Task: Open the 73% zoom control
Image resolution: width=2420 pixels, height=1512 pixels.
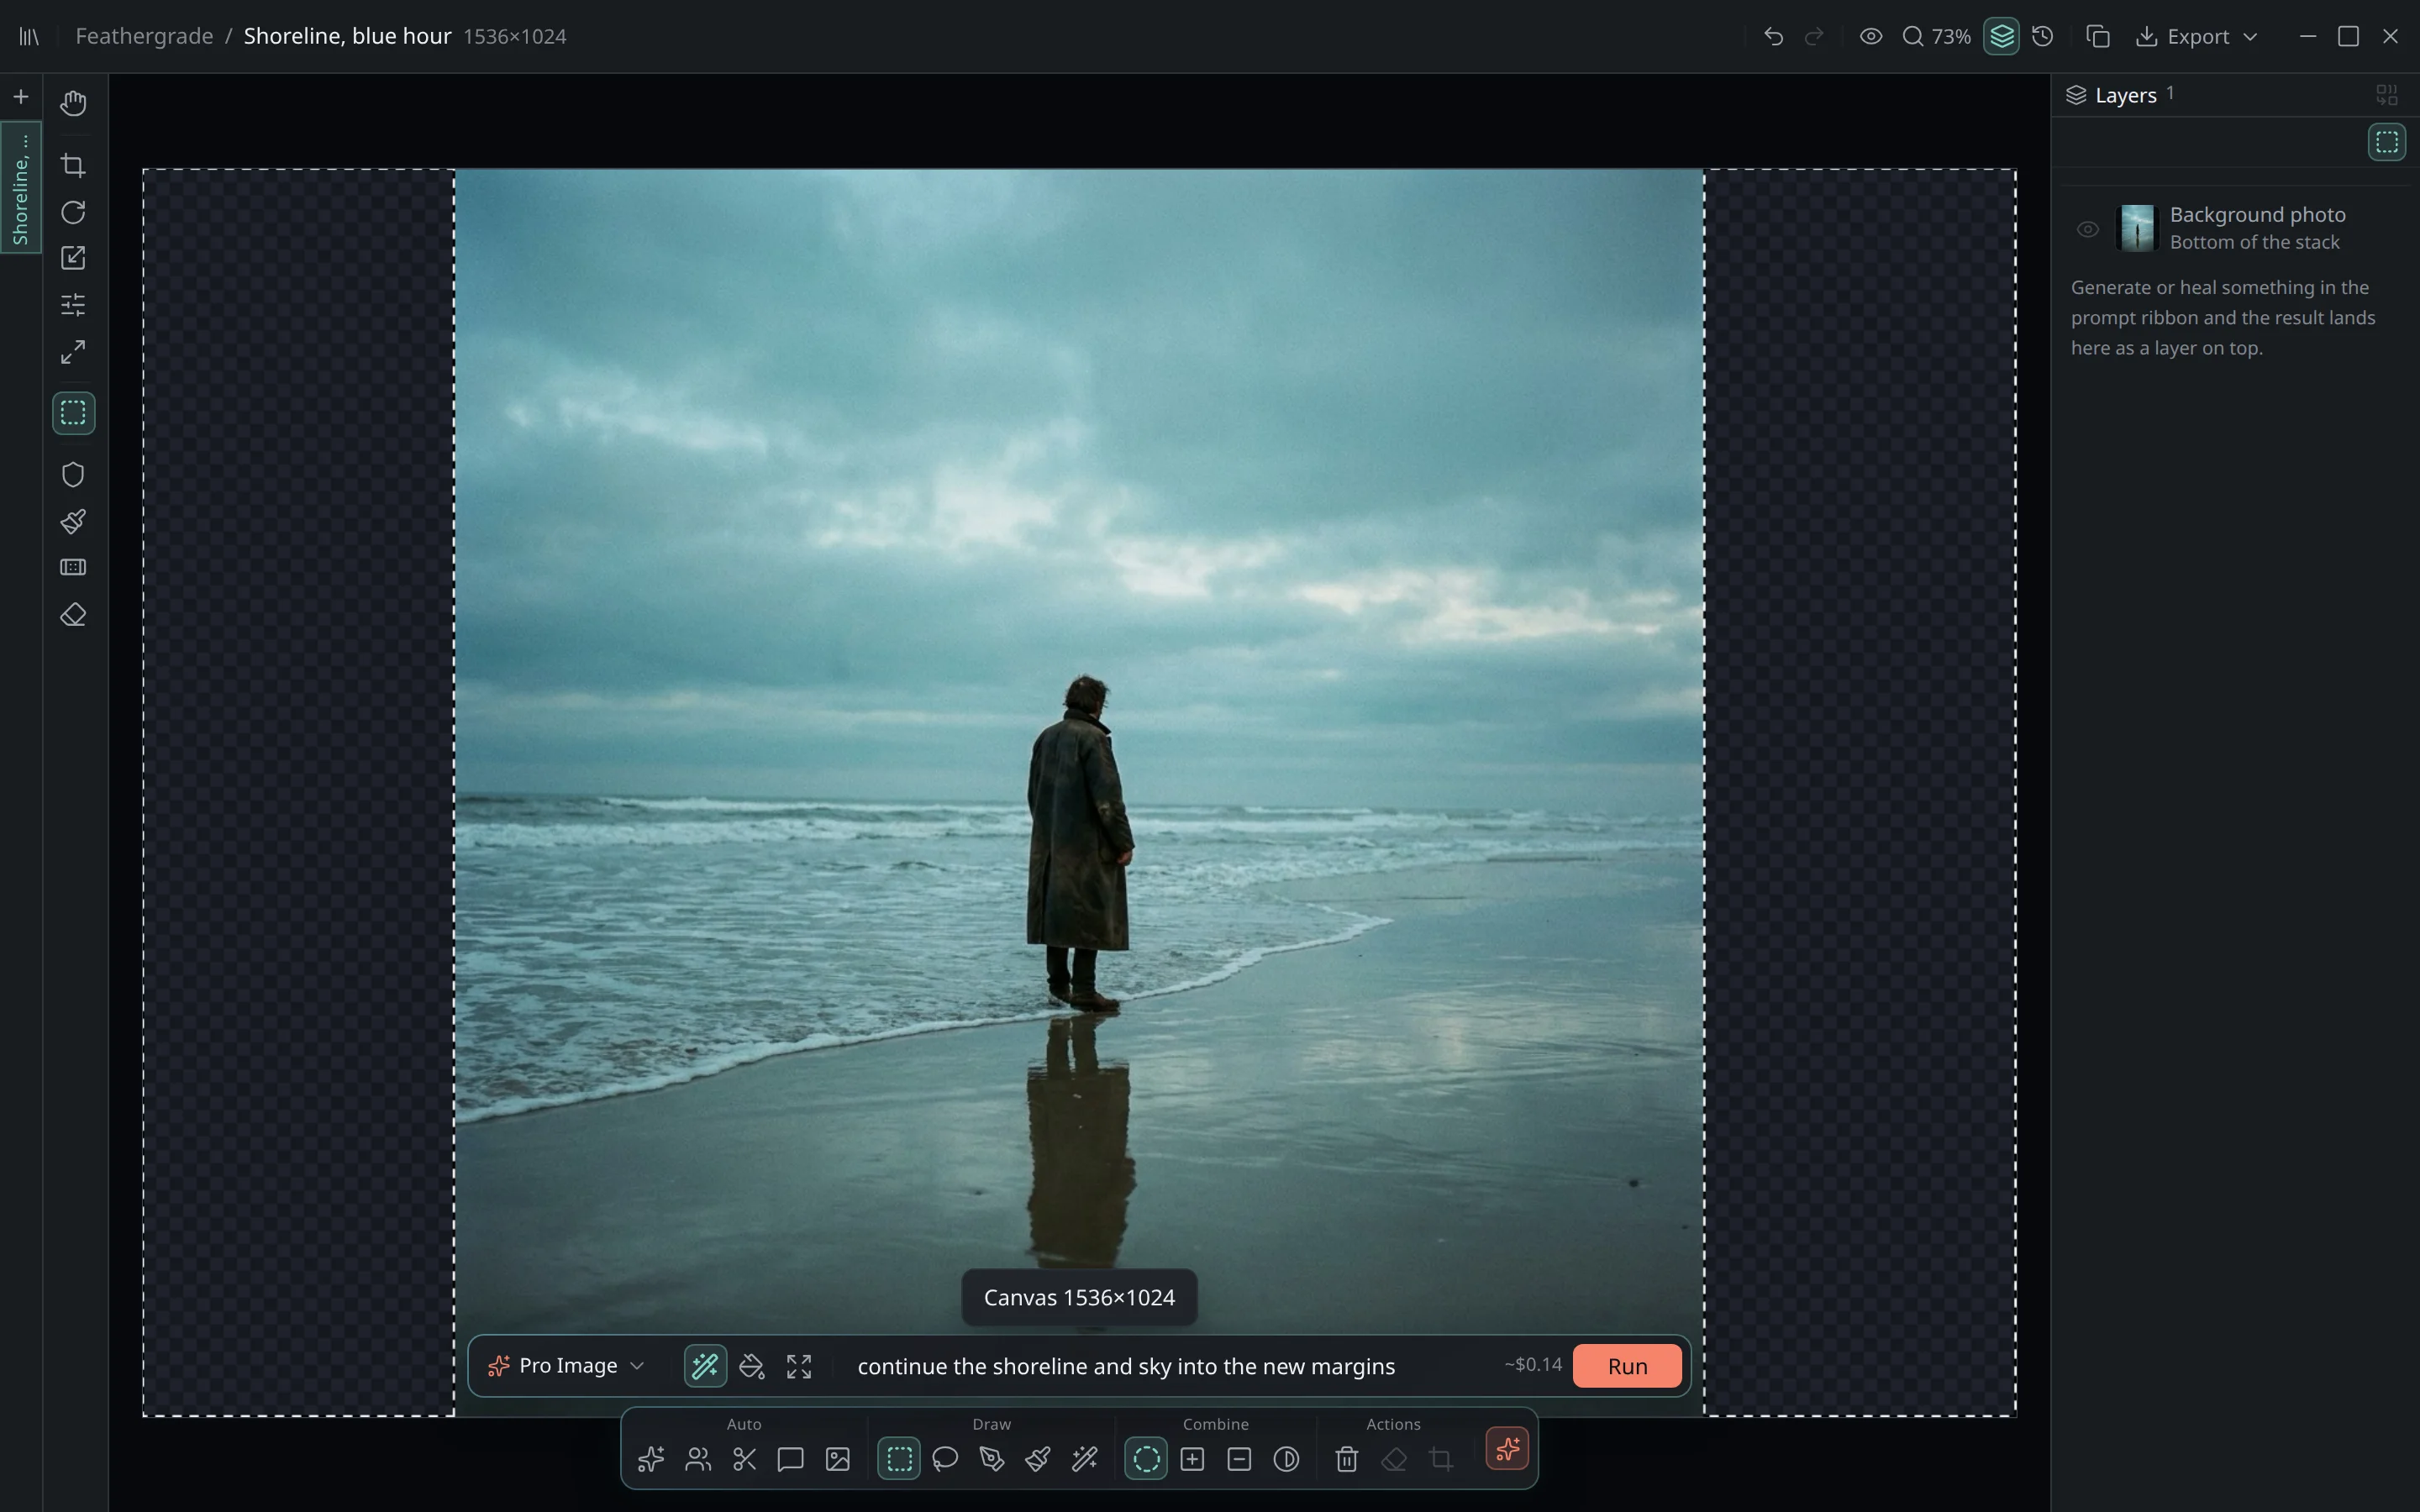Action: point(1937,36)
